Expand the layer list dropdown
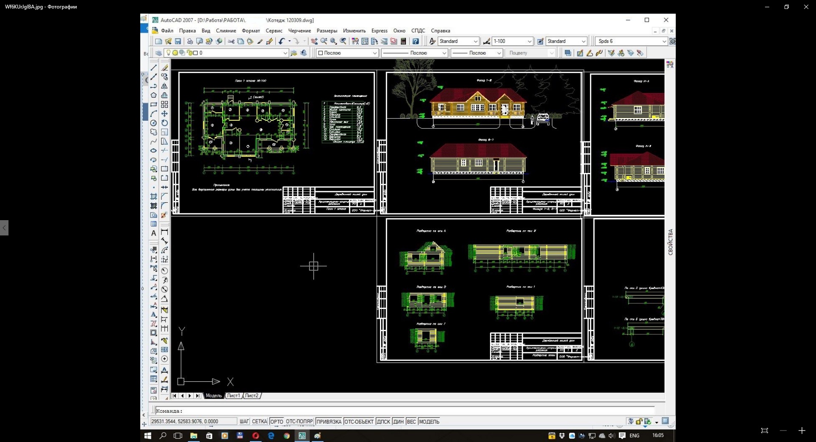The image size is (816, 442). (285, 53)
